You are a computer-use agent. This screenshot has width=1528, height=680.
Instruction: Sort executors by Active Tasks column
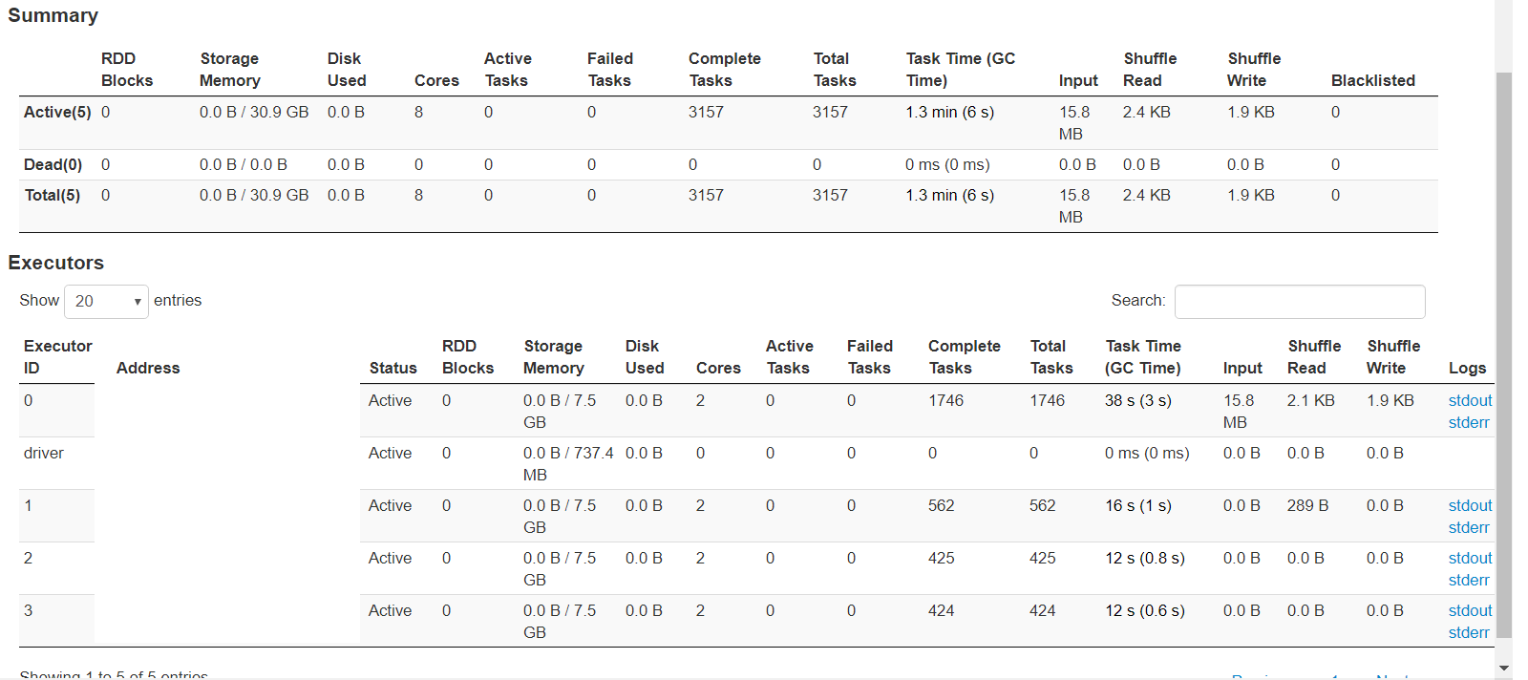click(790, 357)
